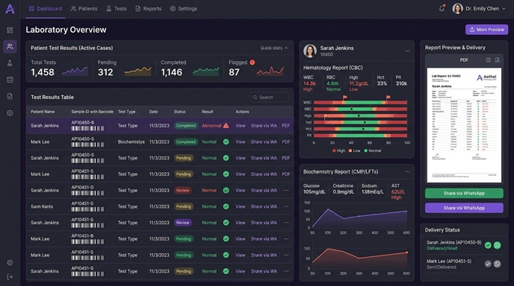Click the AST 62U/L High value

398,194
